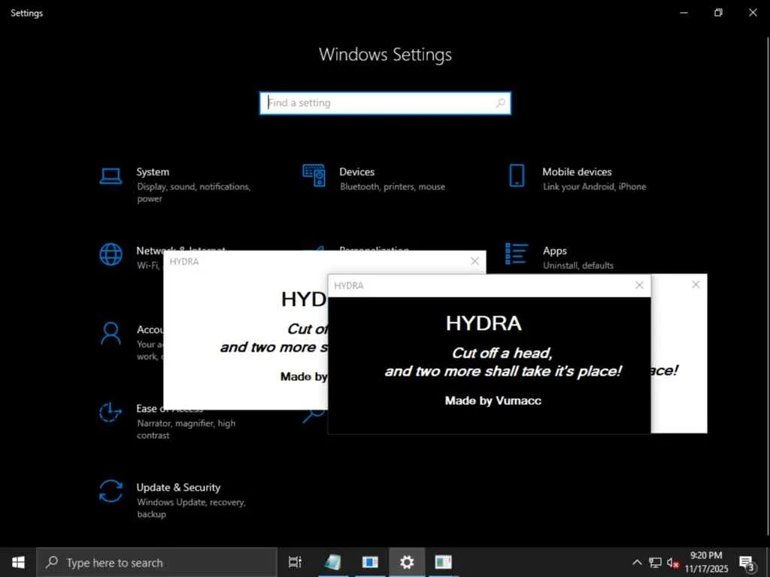This screenshot has height=577, width=770.
Task: Close the Settings window
Action: tap(753, 13)
